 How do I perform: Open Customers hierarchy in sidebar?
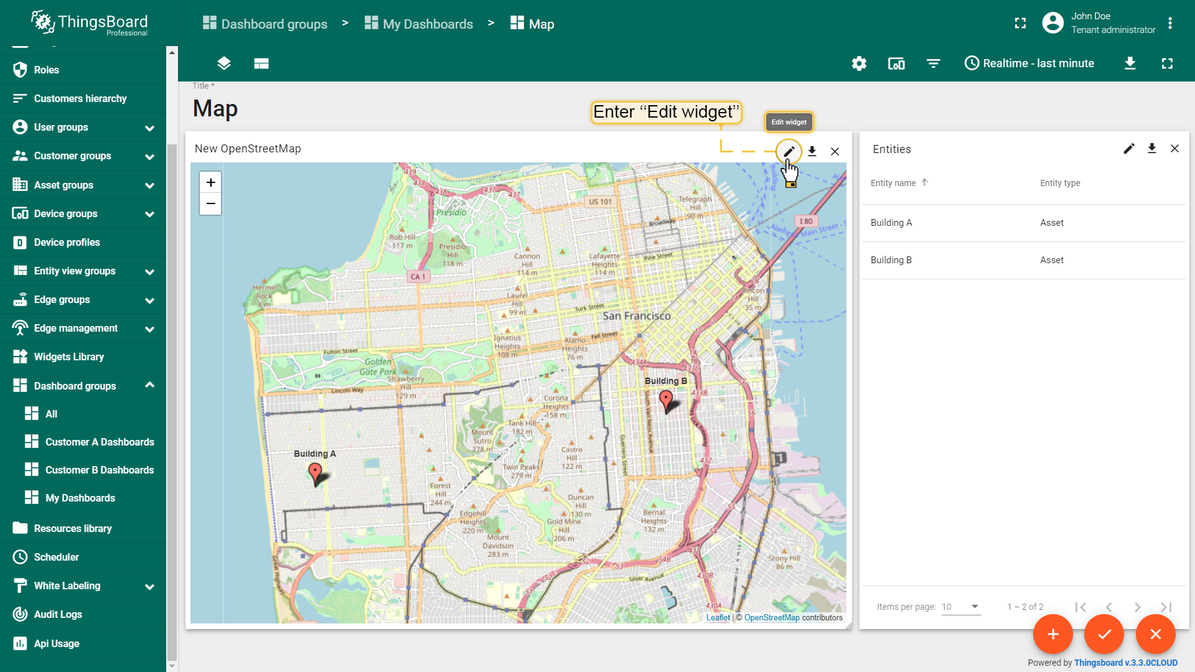(83, 98)
